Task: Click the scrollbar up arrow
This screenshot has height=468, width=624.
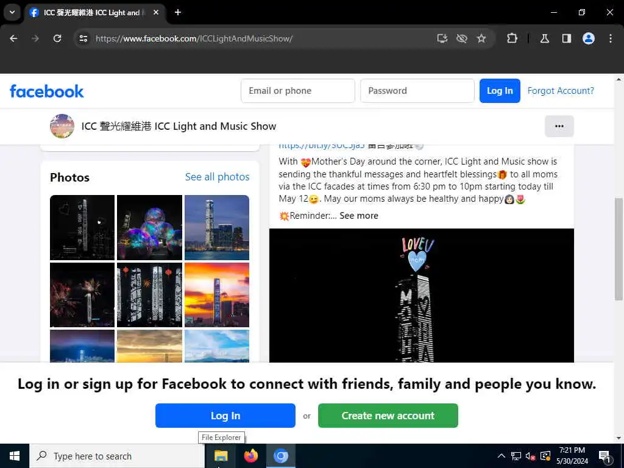Action: (x=619, y=79)
